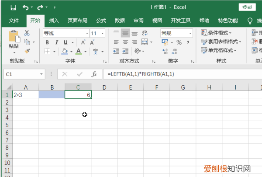This screenshot has width=262, height=177.
Task: Increase font size with larger A
Action: [x=83, y=42]
